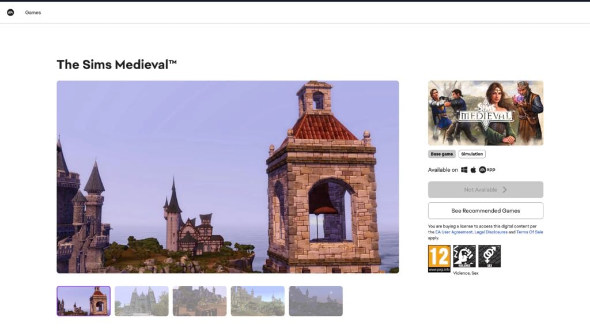The image size is (590, 329).
Task: Click the Sex content descriptor icon
Action: tap(490, 256)
